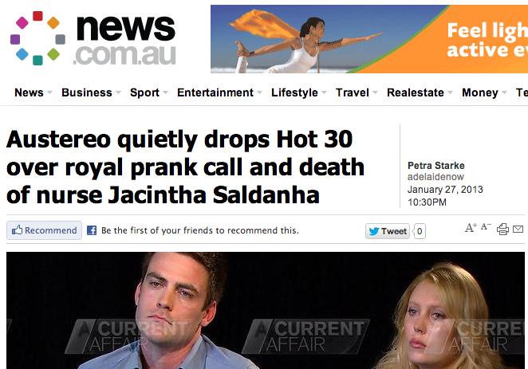Tweet this article
The height and width of the screenshot is (369, 528).
[388, 231]
